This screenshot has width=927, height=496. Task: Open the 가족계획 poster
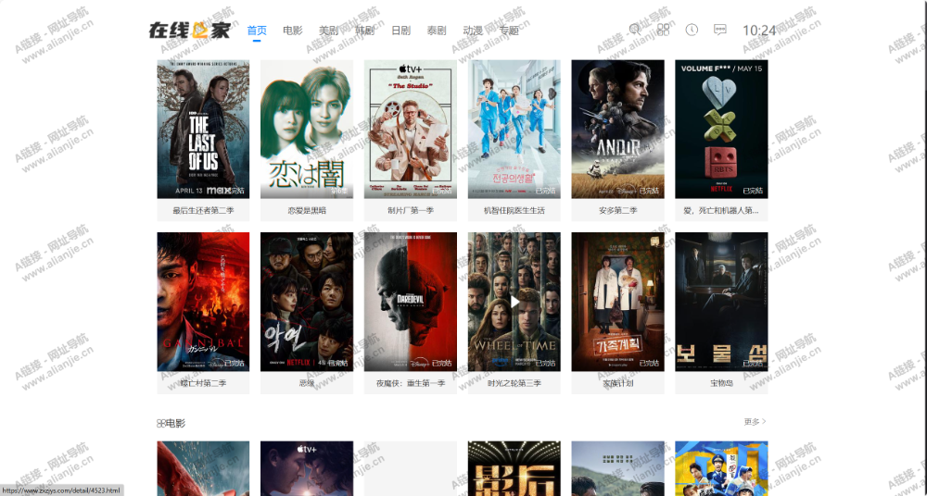point(617,302)
